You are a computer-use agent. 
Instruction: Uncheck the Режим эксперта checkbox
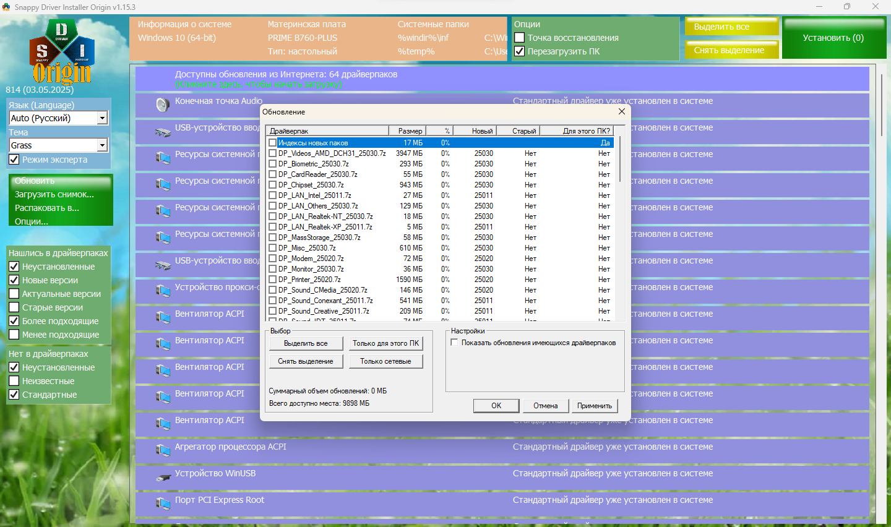(14, 160)
